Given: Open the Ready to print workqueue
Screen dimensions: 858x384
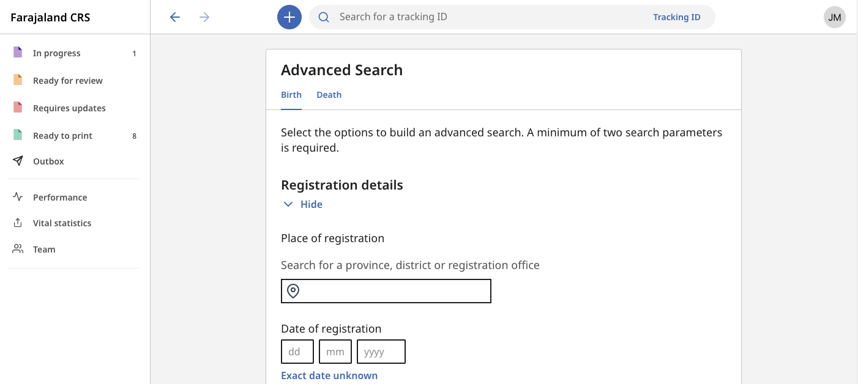Looking at the screenshot, I should (x=62, y=136).
